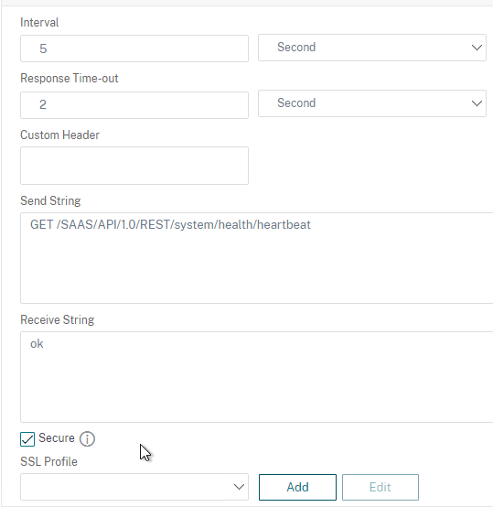Open the Interval Second unit dropdown
Screen dimensions: 493x507
372,48
